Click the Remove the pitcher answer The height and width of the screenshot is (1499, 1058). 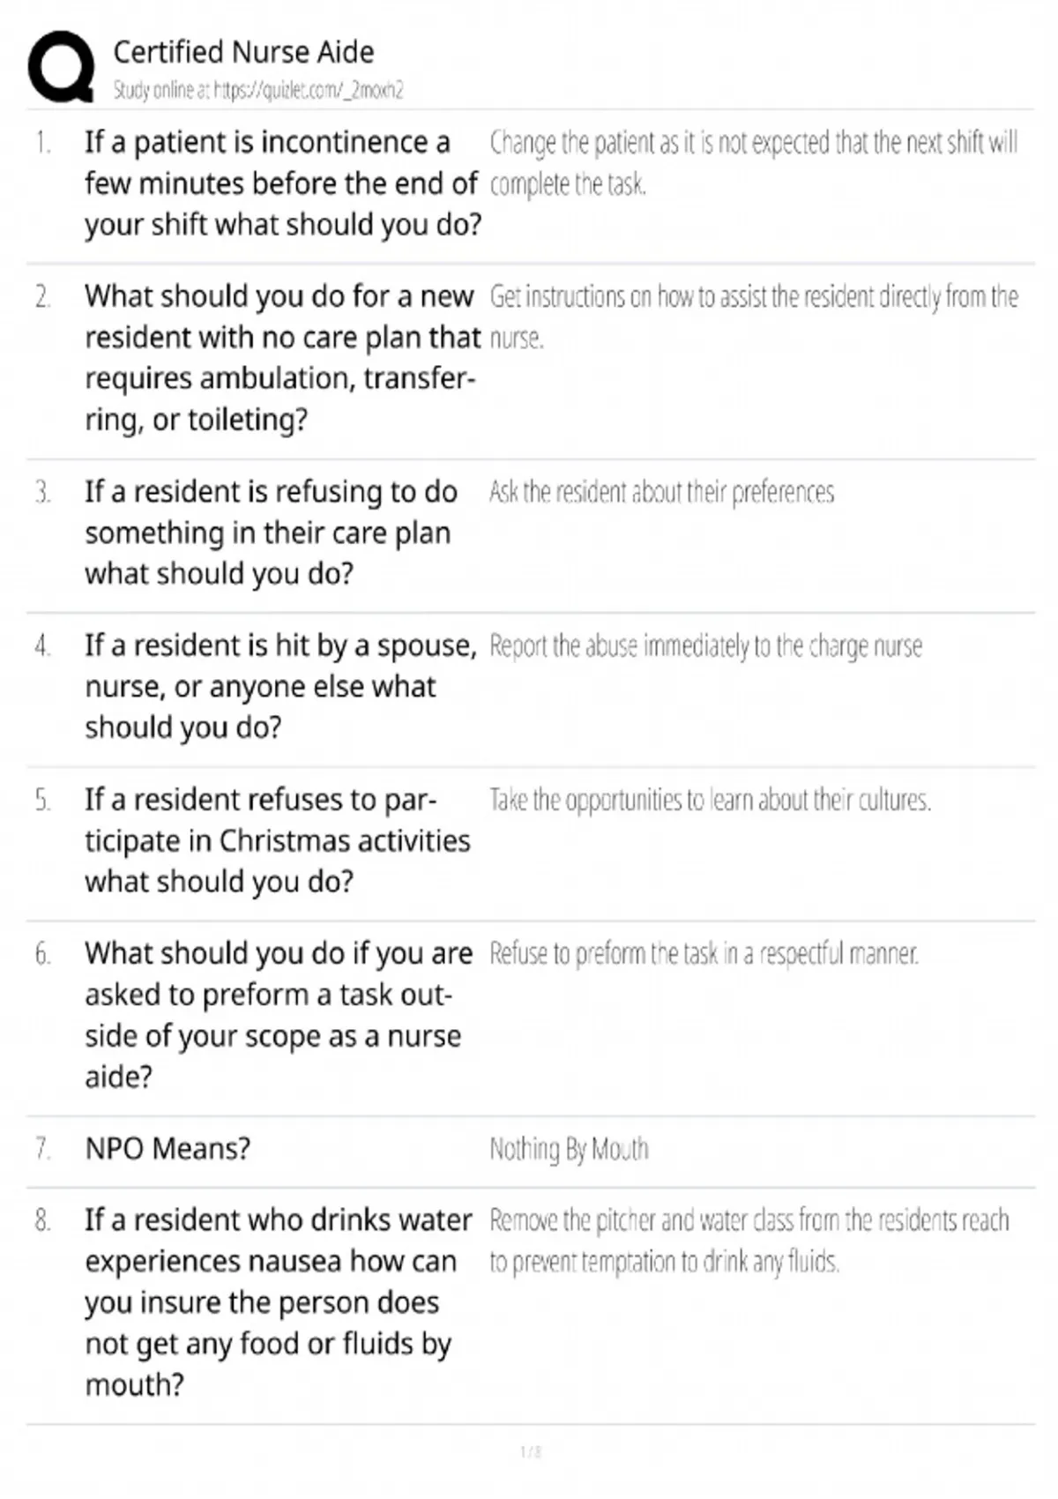point(749,1242)
